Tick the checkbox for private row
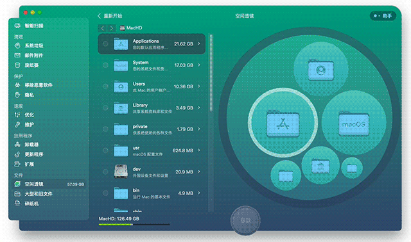The height and width of the screenshot is (242, 411). 105,129
